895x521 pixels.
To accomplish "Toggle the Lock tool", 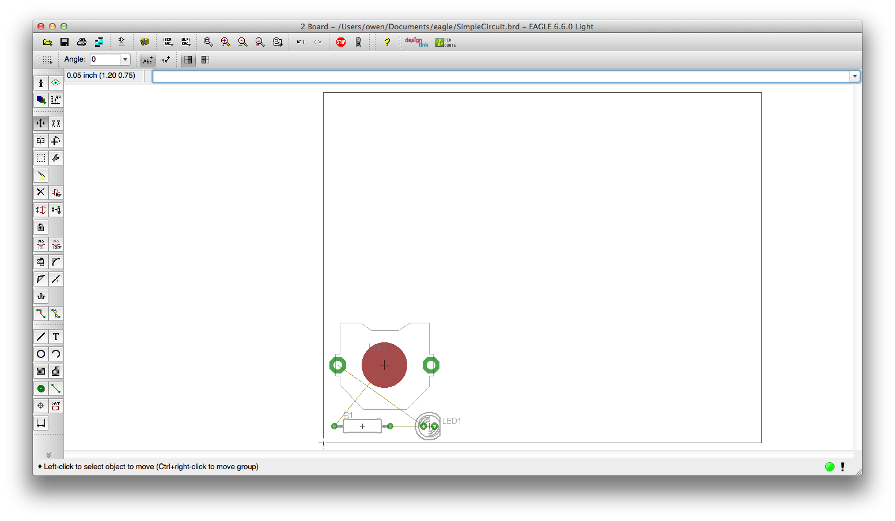I will coord(40,227).
